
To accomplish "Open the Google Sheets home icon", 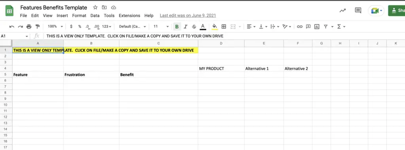I will pos(9,11).
